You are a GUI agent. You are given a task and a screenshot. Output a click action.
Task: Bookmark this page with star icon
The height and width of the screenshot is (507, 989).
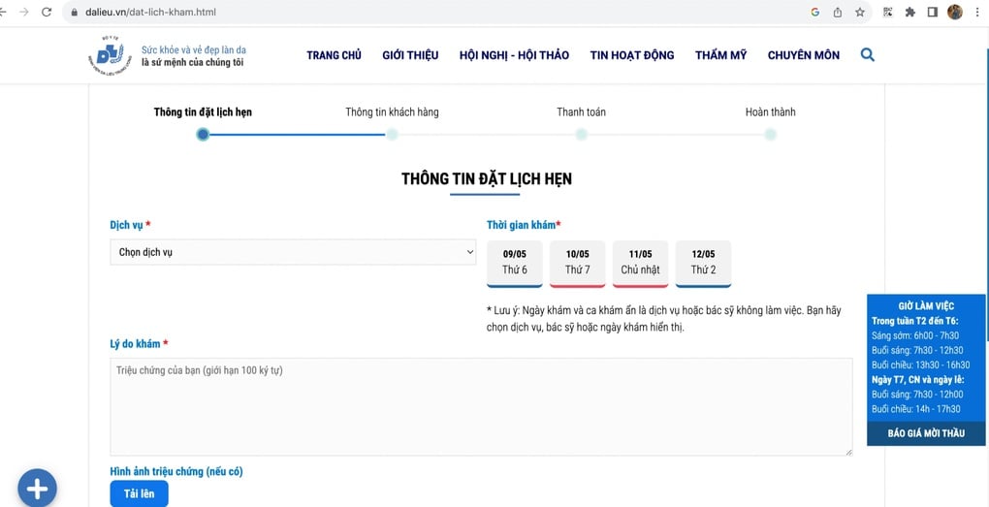(x=860, y=12)
